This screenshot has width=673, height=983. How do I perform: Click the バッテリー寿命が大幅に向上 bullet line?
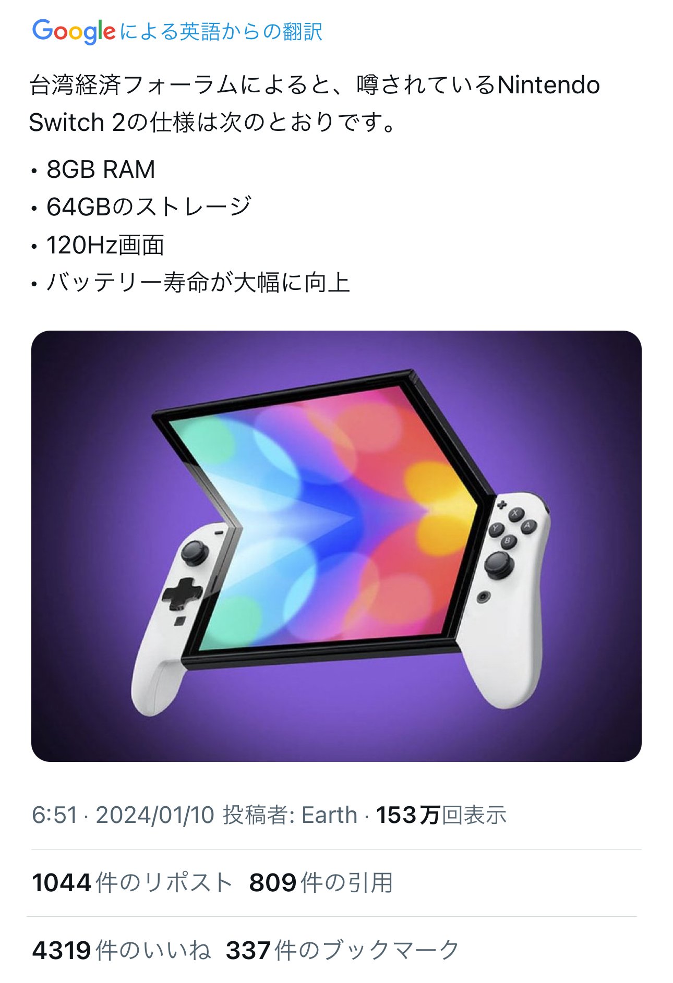pyautogui.click(x=190, y=283)
